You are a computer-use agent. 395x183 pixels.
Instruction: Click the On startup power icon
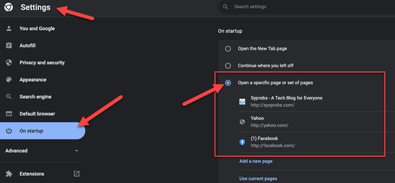(9, 131)
